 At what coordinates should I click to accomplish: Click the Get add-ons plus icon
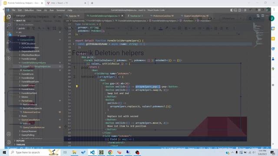[x=273, y=85]
